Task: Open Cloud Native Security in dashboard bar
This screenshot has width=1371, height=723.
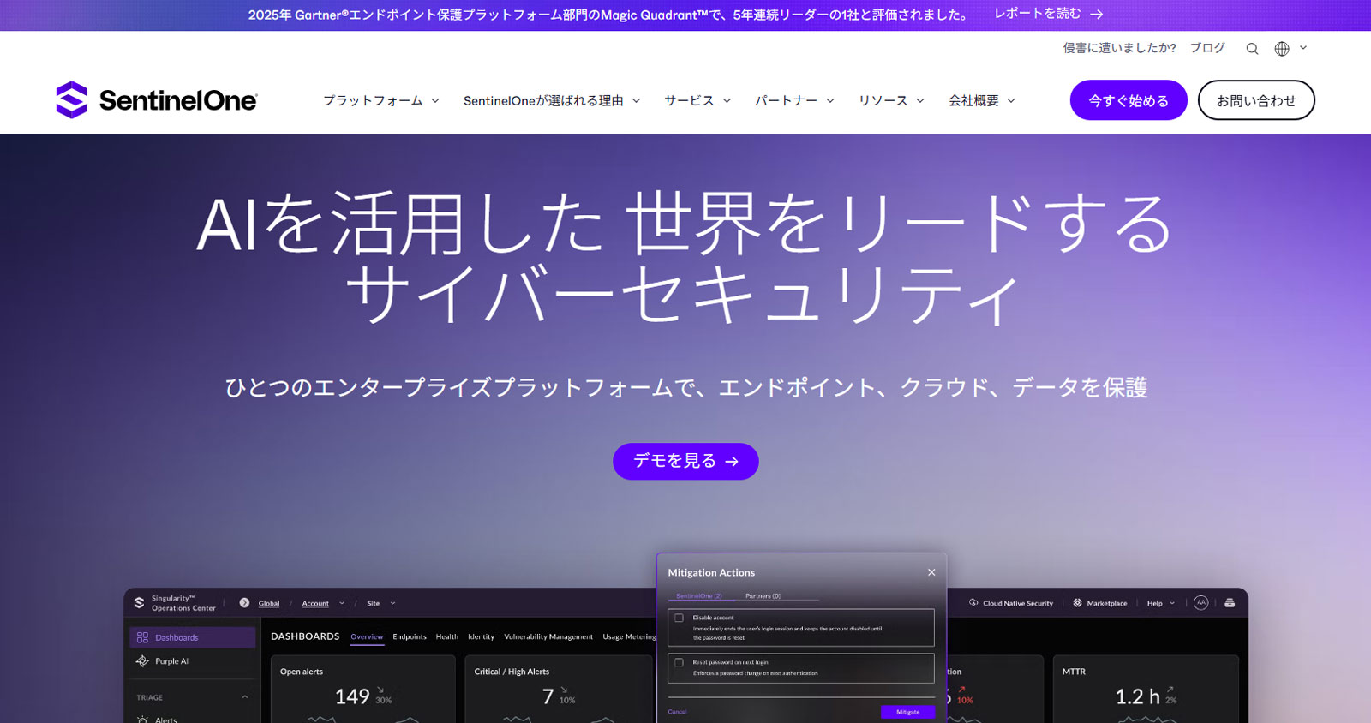Action: pos(1011,603)
